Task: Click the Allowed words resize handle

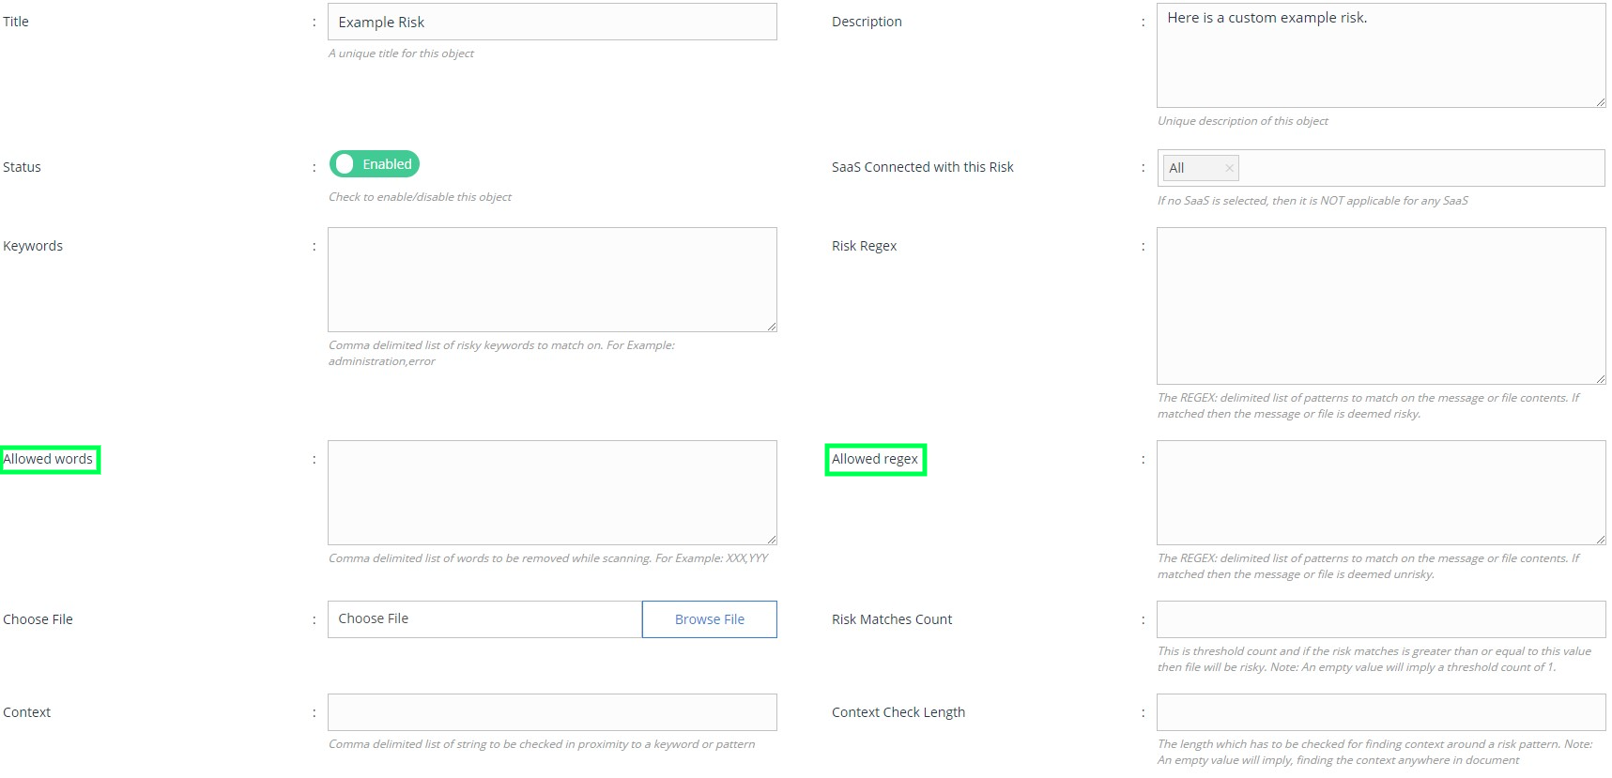Action: tap(771, 540)
